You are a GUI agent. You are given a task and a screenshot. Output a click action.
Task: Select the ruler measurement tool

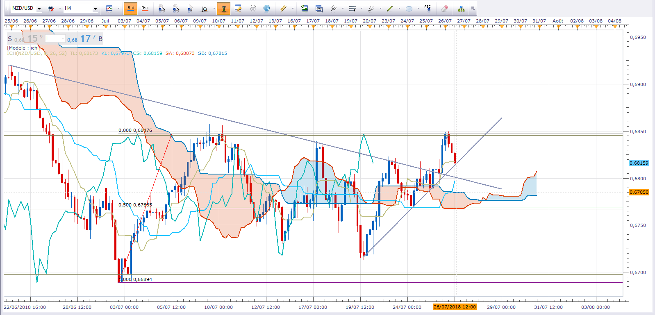283,8
